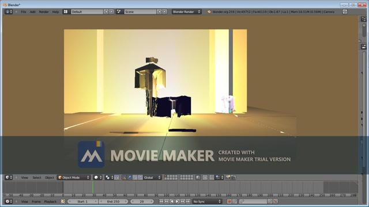Screen dimensions: 369x207
Task: Open the File menu
Action: [x=24, y=11]
